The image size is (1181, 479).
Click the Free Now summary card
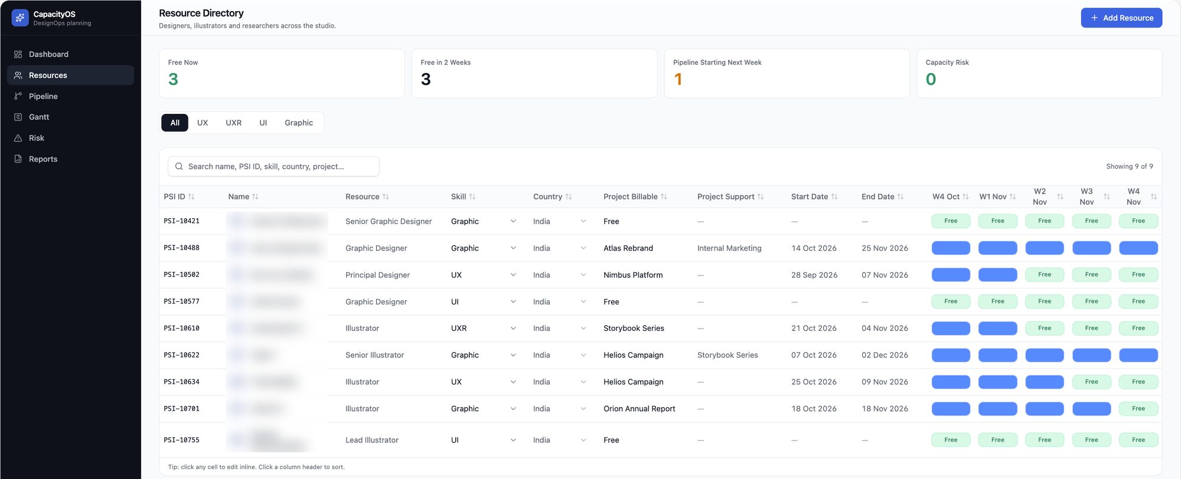click(282, 73)
